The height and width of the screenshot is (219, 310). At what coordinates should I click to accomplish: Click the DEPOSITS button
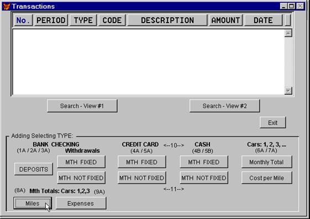(33, 169)
